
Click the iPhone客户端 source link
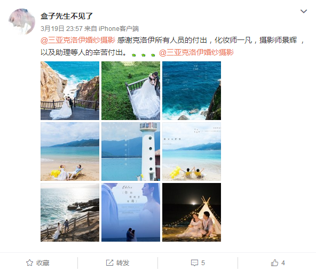pos(118,29)
